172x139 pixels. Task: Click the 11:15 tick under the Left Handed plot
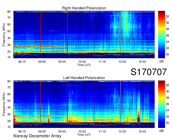102,131
